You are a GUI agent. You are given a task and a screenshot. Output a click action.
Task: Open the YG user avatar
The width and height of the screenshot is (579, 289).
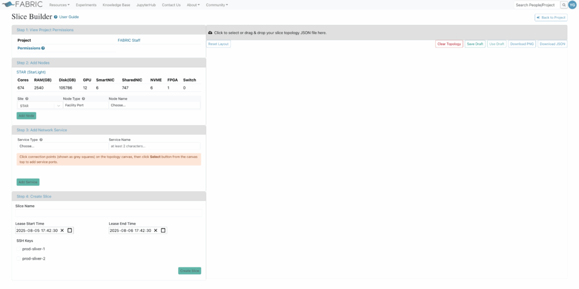coord(572,5)
